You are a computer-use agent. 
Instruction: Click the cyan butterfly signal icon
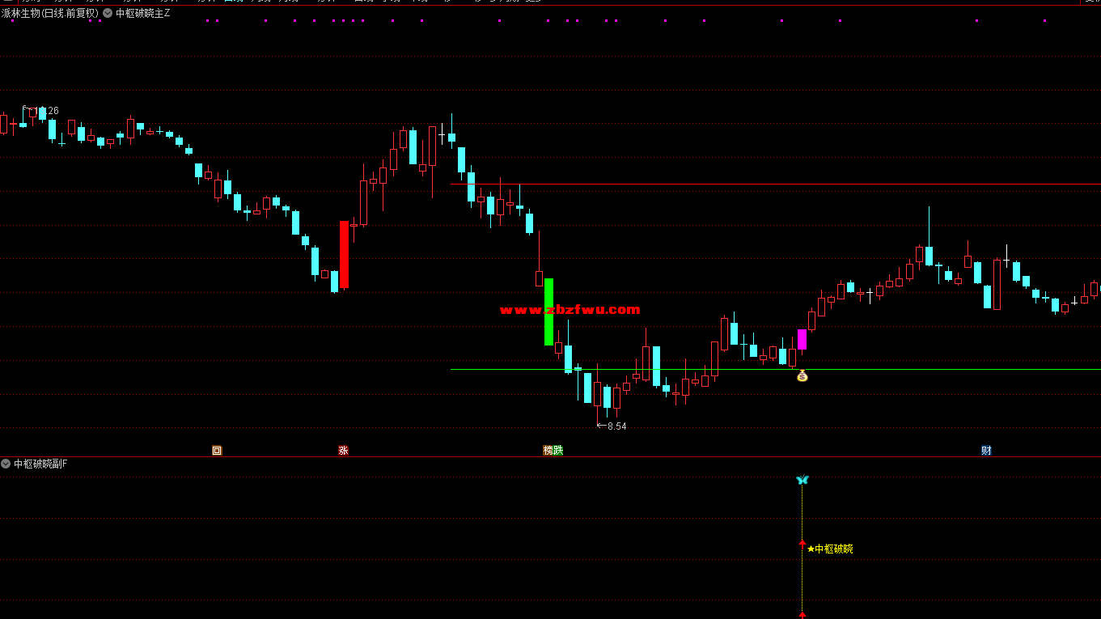tap(802, 480)
